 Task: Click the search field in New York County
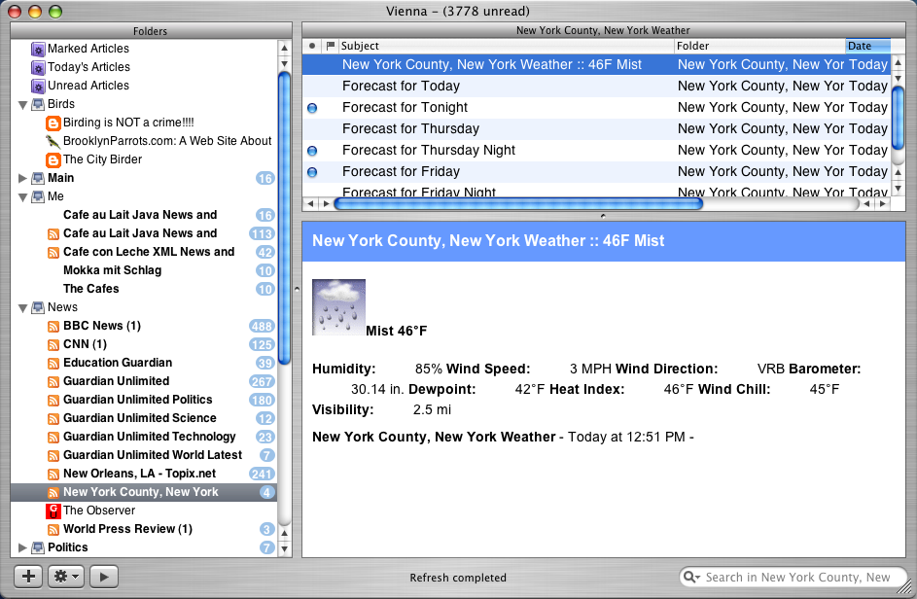coord(797,577)
